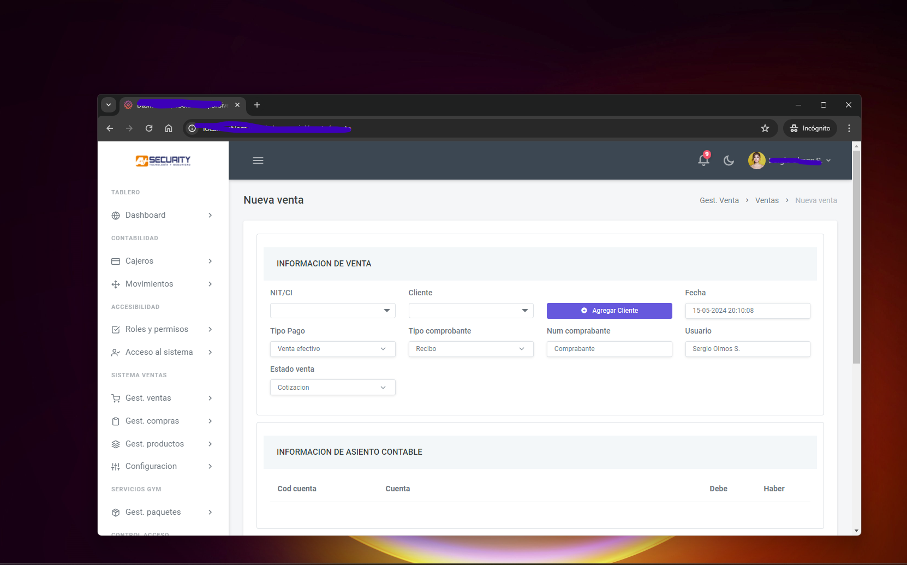The width and height of the screenshot is (907, 565).
Task: Click the Security logo in the sidebar
Action: 163,160
